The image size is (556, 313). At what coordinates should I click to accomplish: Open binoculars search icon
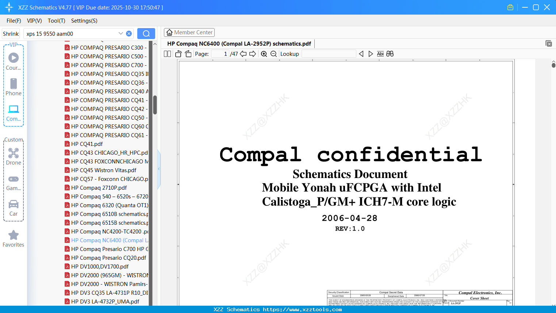(x=390, y=54)
